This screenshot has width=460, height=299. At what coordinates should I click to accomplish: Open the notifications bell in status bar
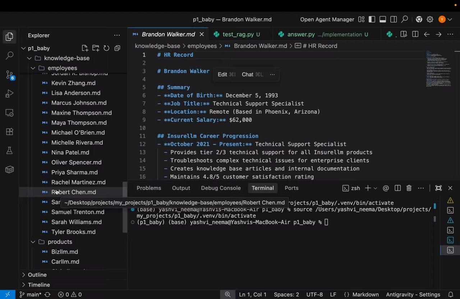click(451, 295)
